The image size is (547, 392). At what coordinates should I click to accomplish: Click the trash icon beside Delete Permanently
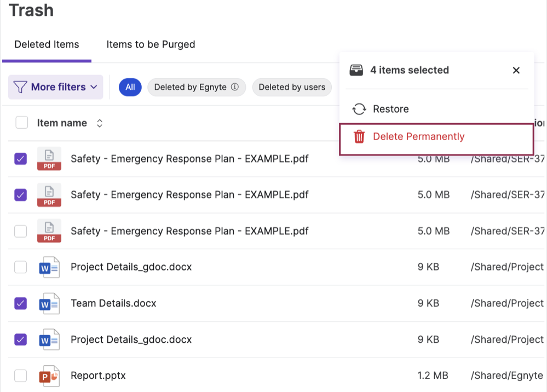359,136
